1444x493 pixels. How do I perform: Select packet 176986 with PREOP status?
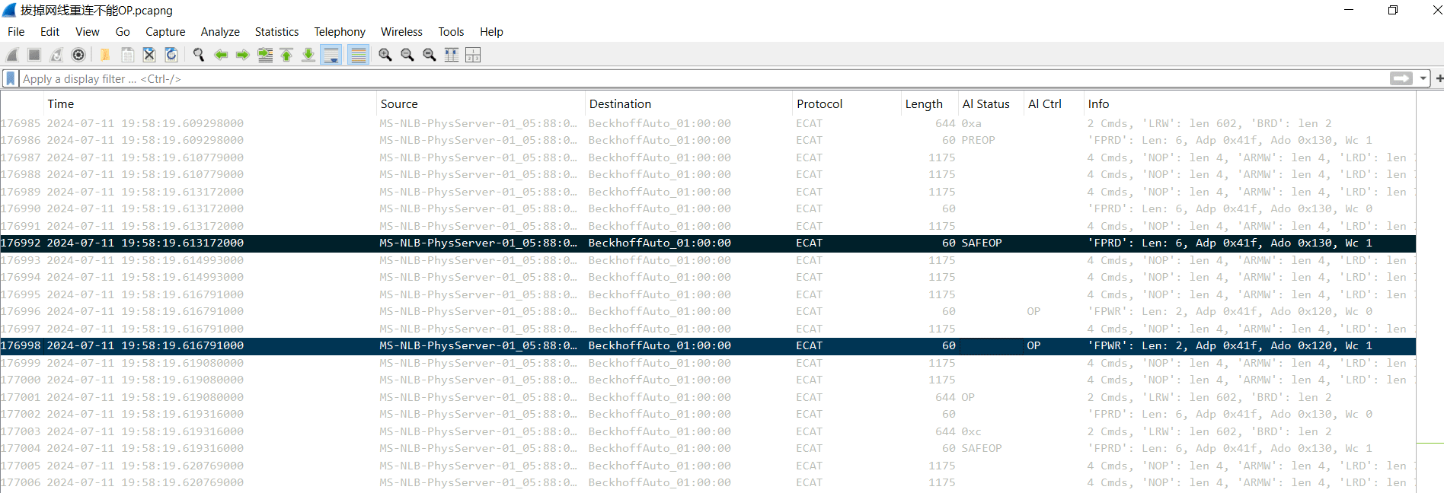[x=708, y=141]
